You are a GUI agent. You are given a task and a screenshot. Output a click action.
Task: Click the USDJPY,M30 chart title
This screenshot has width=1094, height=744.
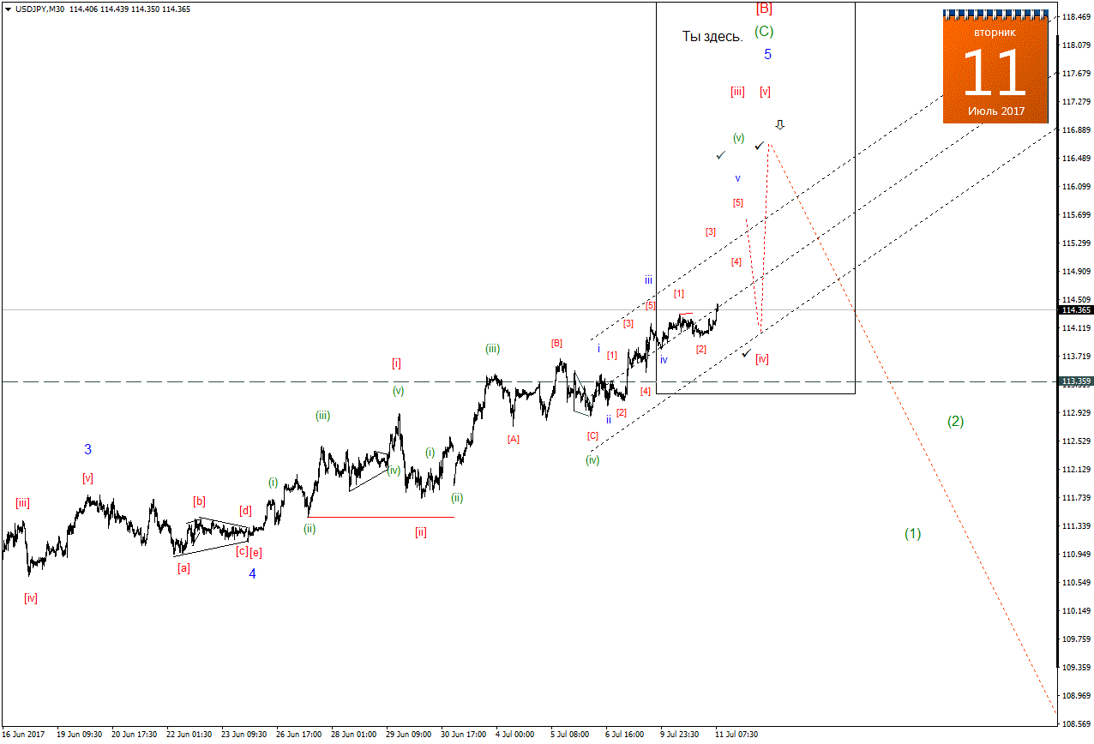(40, 9)
